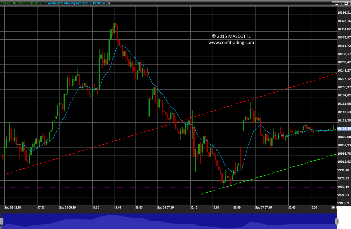Click the 10205,97 price axis label

point(344,87)
